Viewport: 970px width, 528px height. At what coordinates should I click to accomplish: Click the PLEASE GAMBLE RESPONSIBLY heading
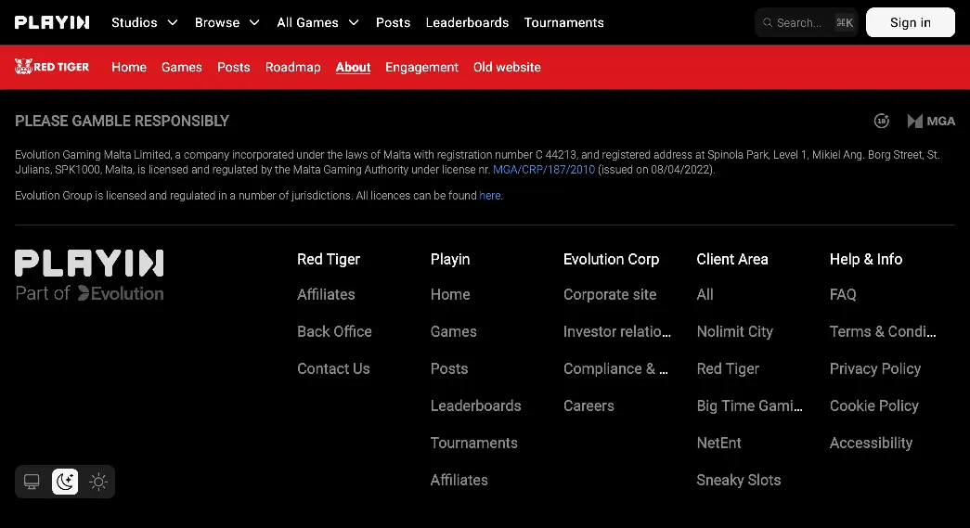[x=122, y=122]
